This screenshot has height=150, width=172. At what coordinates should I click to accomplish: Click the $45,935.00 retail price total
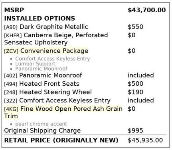coord(145,140)
